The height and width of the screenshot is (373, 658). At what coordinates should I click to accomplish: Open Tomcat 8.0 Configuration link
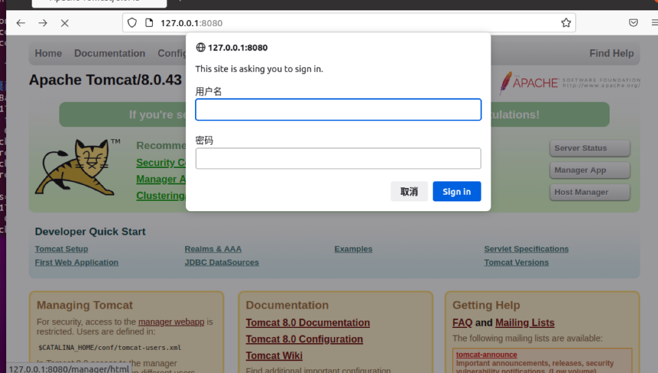(304, 339)
